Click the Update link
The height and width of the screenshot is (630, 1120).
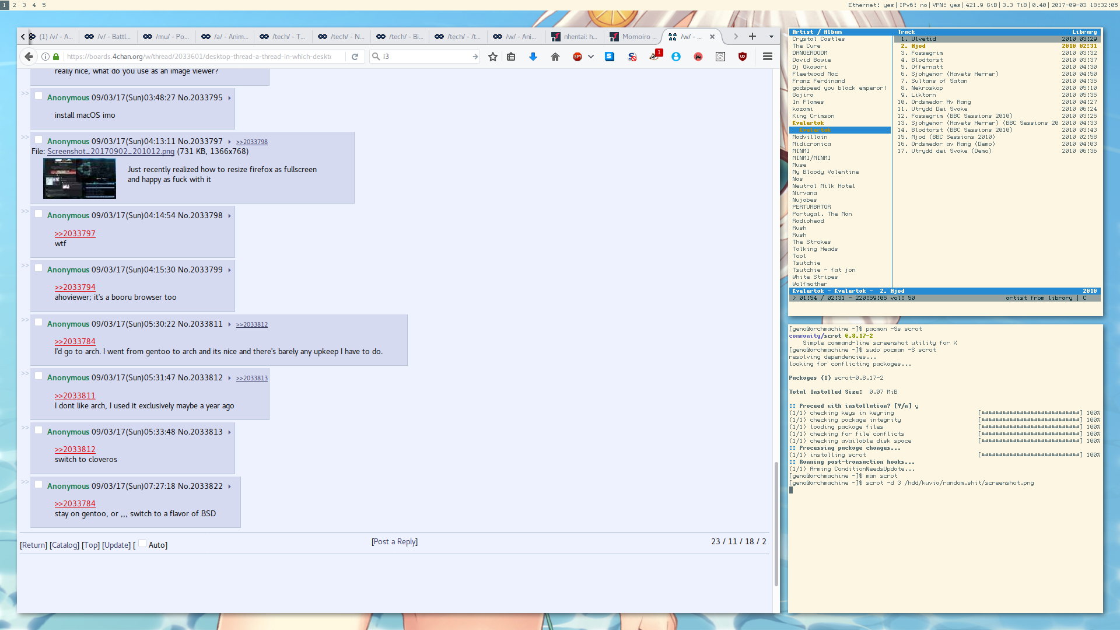coord(117,545)
